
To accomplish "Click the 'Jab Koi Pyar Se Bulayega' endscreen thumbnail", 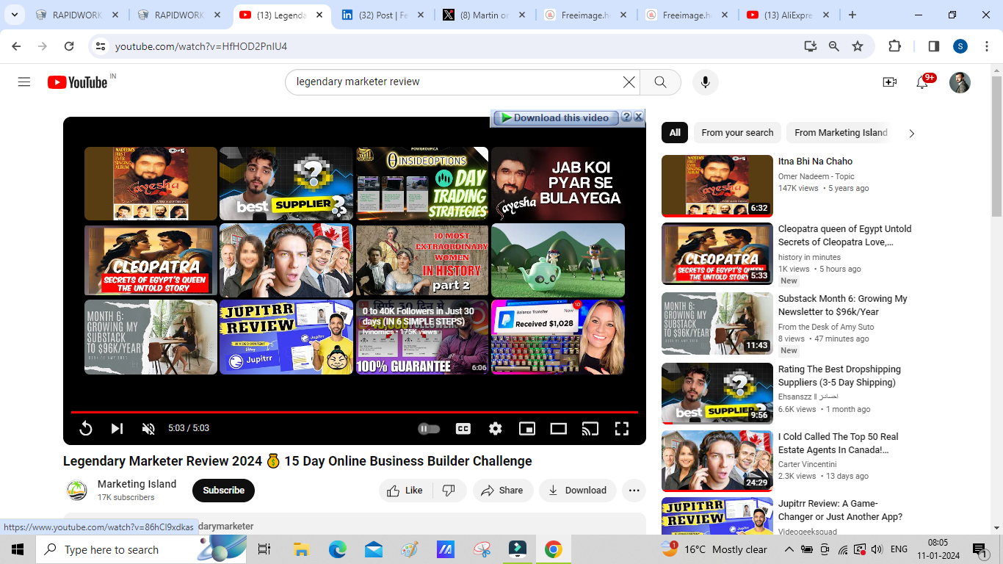I will tap(558, 184).
